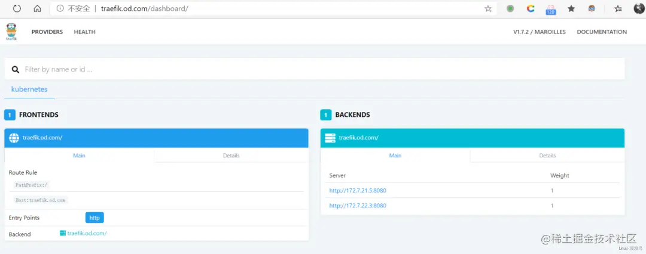Click the Route Rule label
The width and height of the screenshot is (646, 254).
click(x=23, y=173)
